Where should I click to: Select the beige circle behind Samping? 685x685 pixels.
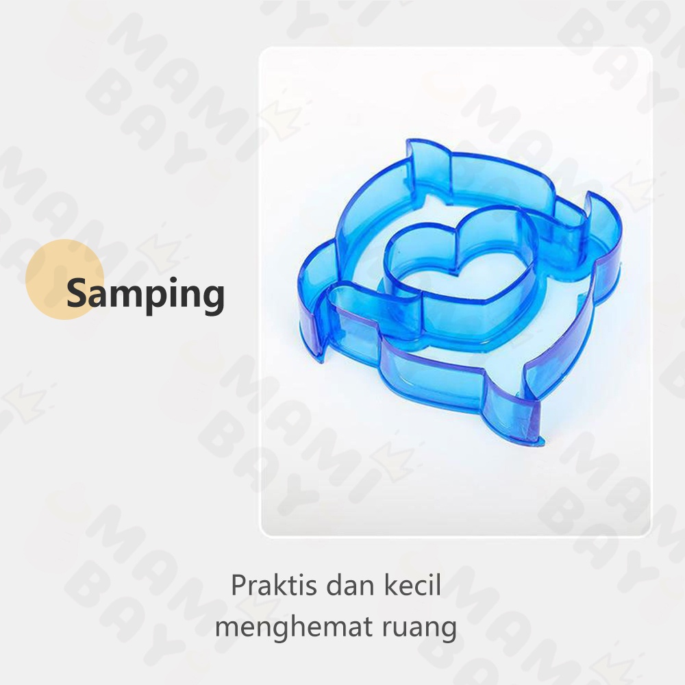64,279
